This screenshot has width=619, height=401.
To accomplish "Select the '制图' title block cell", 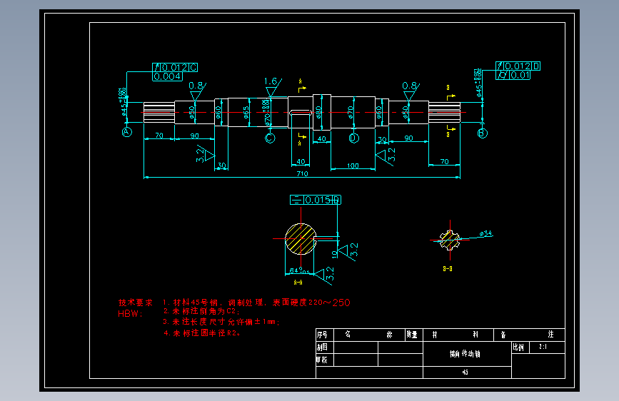I will (x=325, y=347).
